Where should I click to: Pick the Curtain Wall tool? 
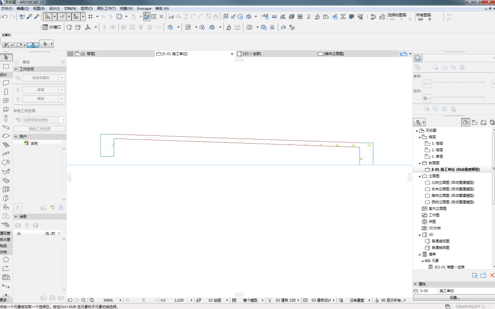(x=6, y=189)
